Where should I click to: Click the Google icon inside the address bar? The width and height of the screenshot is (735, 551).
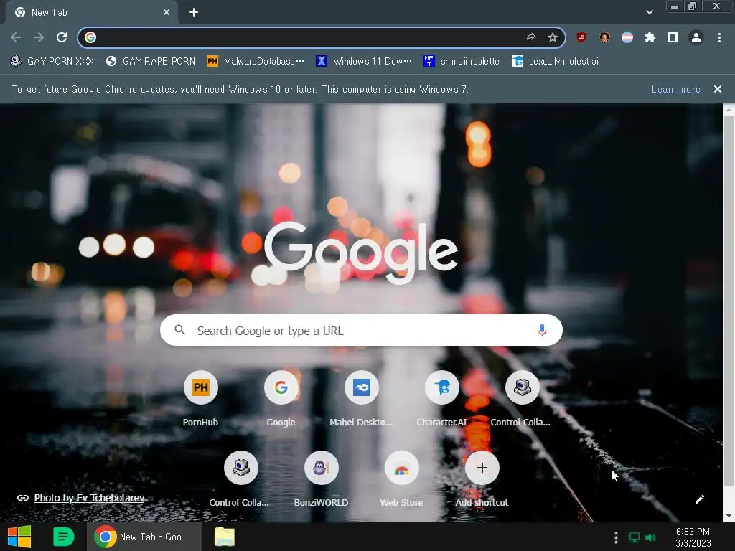pyautogui.click(x=90, y=37)
